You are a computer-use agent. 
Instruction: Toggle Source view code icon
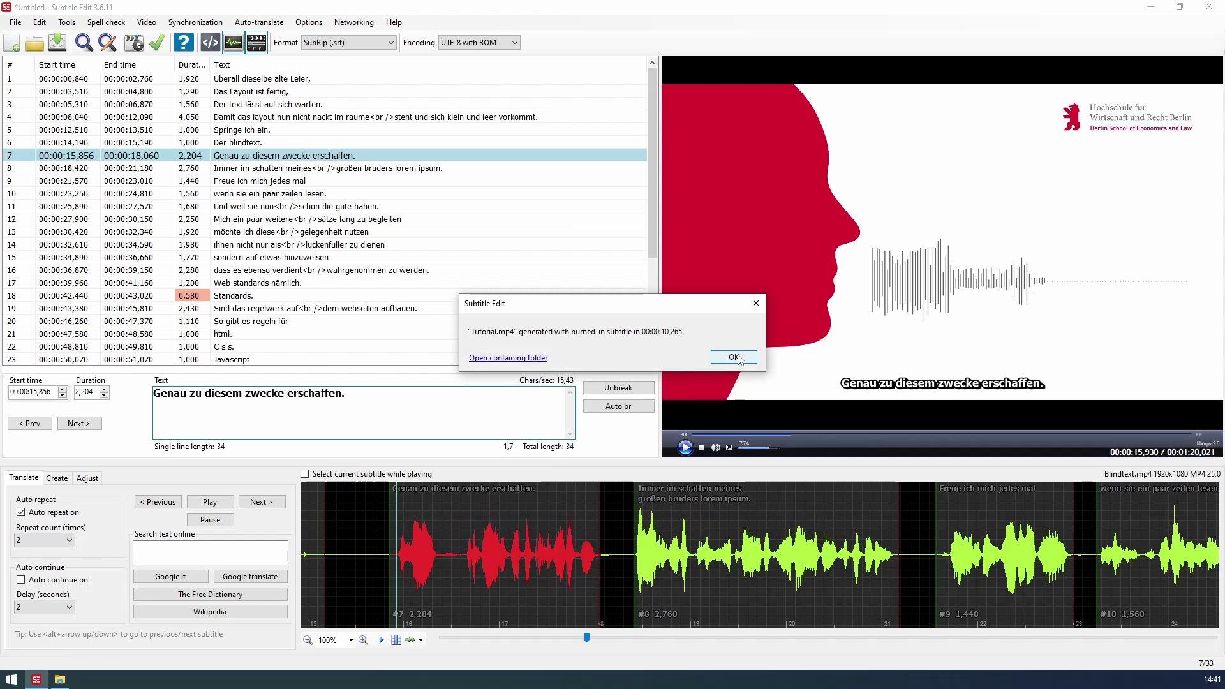210,43
